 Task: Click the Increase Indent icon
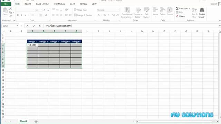pyautogui.click(x=70, y=15)
